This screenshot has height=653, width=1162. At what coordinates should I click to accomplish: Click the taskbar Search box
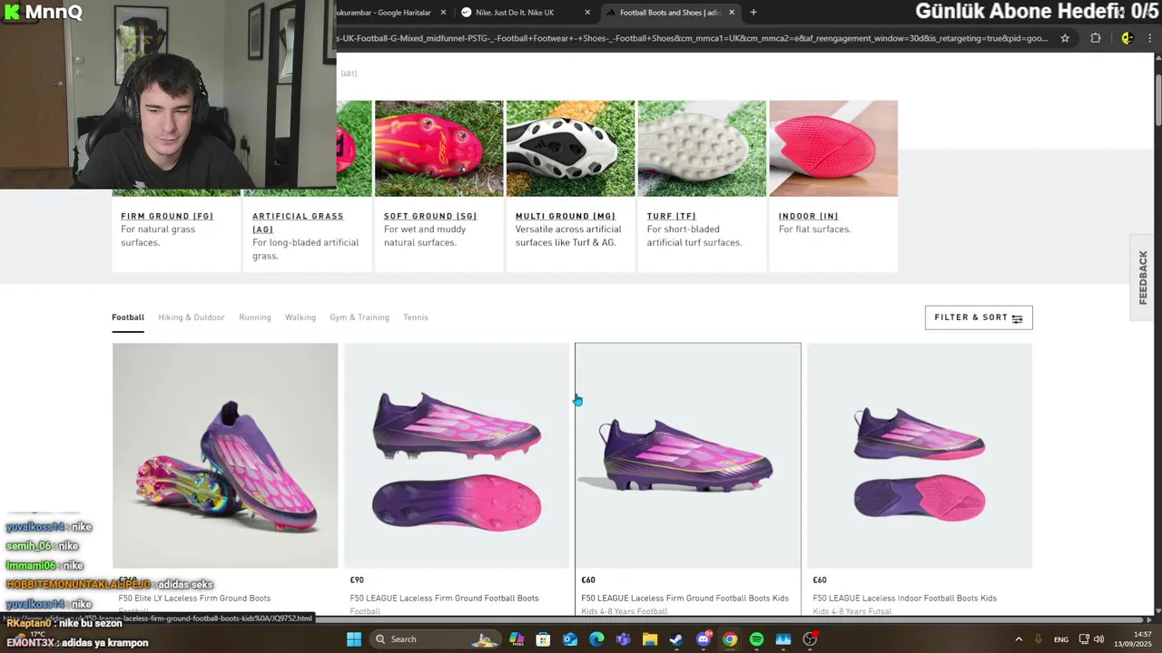tap(436, 639)
